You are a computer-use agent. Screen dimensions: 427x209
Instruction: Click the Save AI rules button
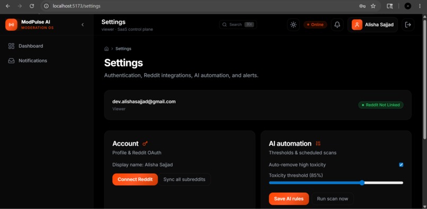[289, 198]
